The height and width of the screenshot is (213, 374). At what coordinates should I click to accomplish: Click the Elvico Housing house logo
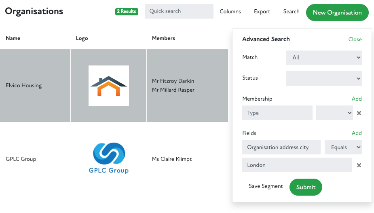coord(109,86)
